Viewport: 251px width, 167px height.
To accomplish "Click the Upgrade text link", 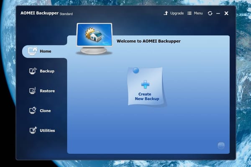I will click(177, 13).
